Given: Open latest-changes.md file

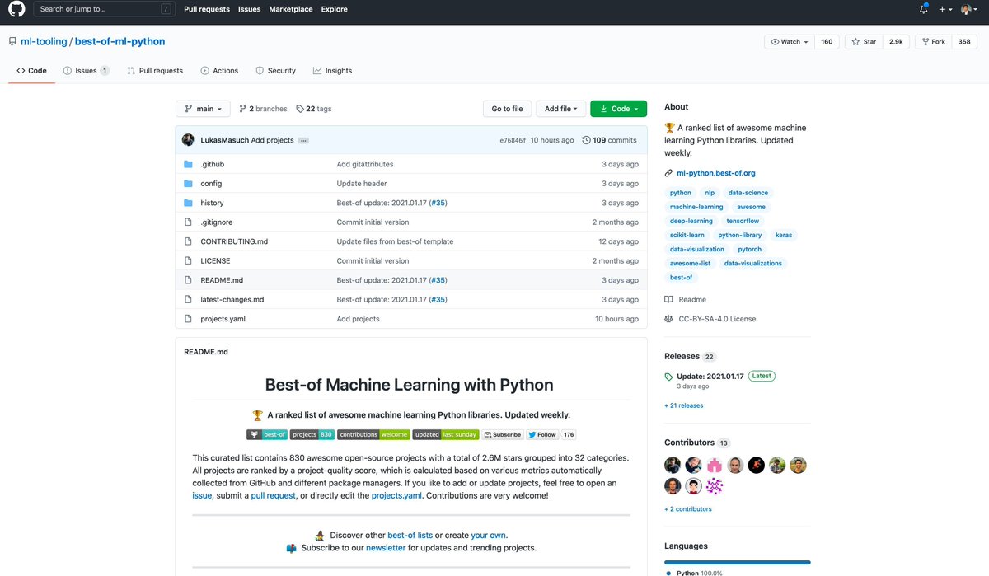Looking at the screenshot, I should pos(232,300).
